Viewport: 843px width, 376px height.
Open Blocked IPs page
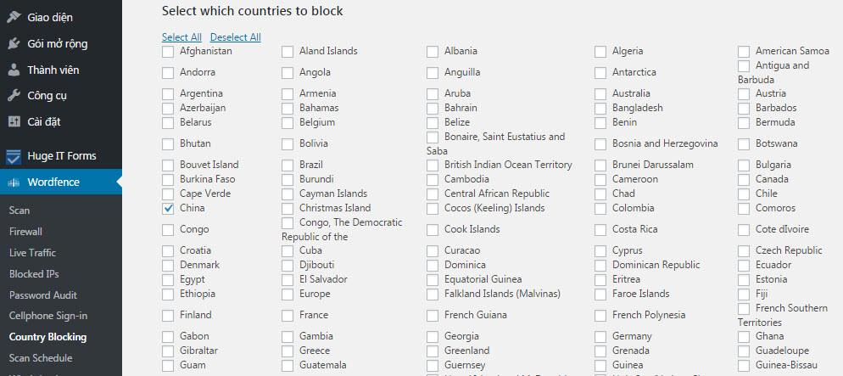click(34, 273)
